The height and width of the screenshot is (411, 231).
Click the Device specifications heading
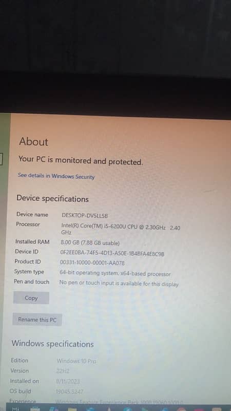(x=52, y=199)
